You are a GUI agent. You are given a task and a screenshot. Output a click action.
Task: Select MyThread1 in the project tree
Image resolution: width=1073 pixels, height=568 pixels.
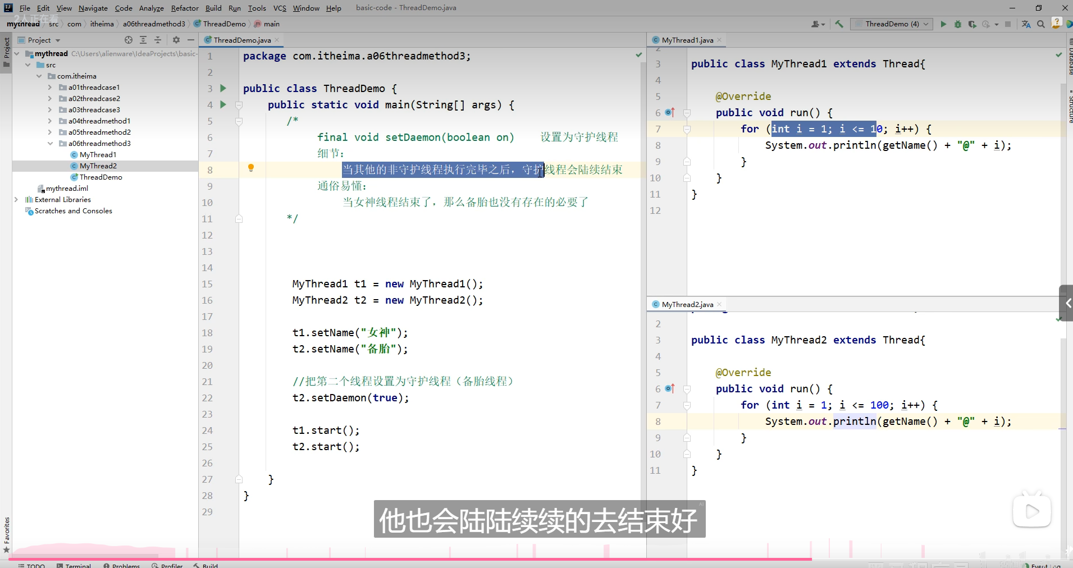(x=98, y=155)
